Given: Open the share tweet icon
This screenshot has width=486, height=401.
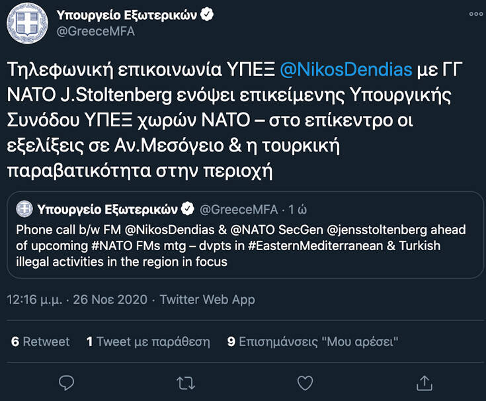Looking at the screenshot, I should [423, 382].
